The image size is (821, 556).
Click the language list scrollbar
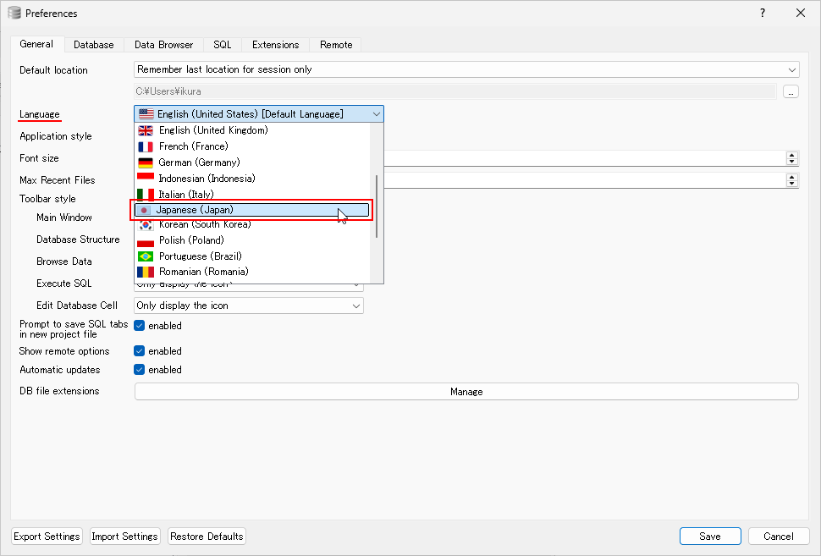point(377,206)
